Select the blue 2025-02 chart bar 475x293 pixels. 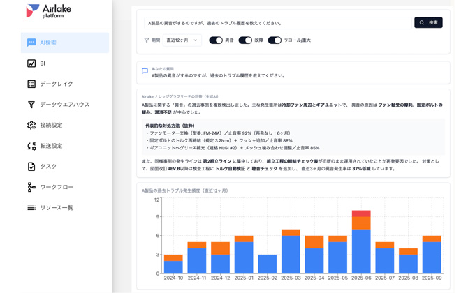[268, 264]
